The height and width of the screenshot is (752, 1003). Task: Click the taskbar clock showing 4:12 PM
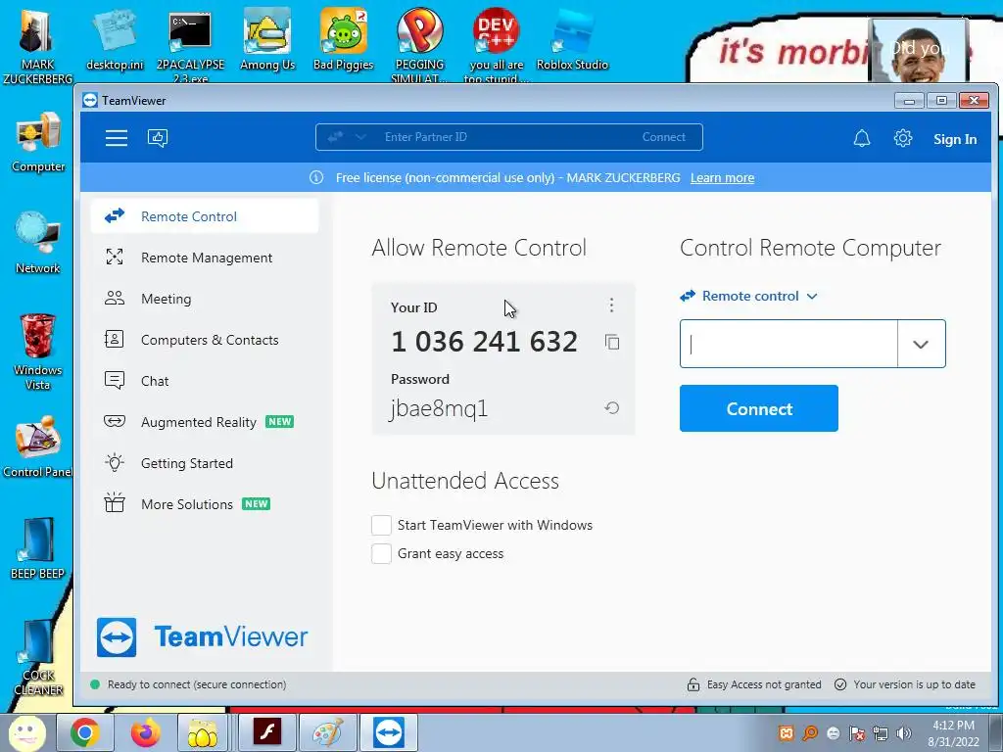point(953,733)
